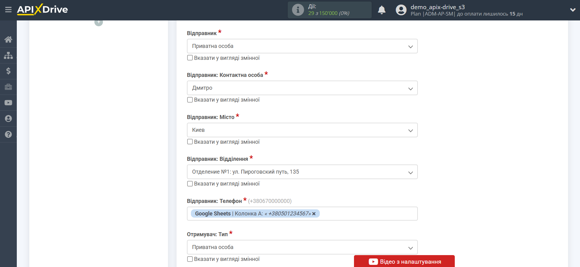The width and height of the screenshot is (580, 267).
Task: Open the Відправник: Відділення dropdown
Action: click(x=302, y=172)
